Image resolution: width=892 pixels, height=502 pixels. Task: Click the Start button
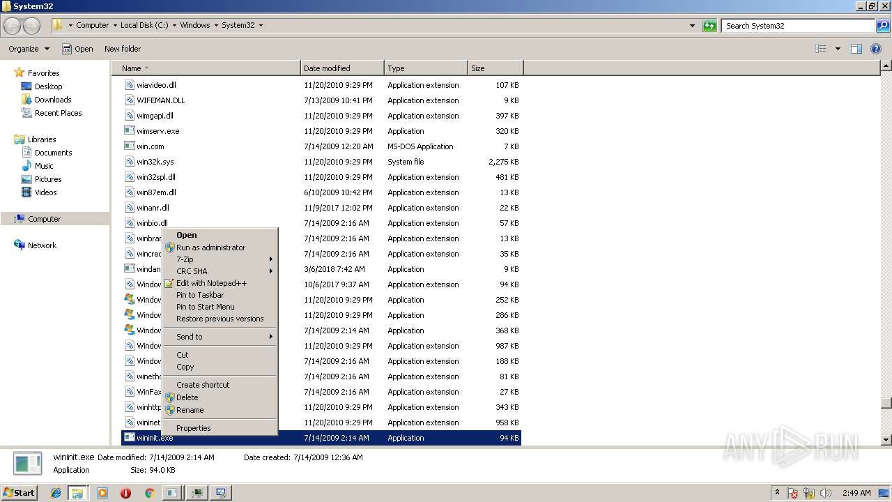coord(19,492)
